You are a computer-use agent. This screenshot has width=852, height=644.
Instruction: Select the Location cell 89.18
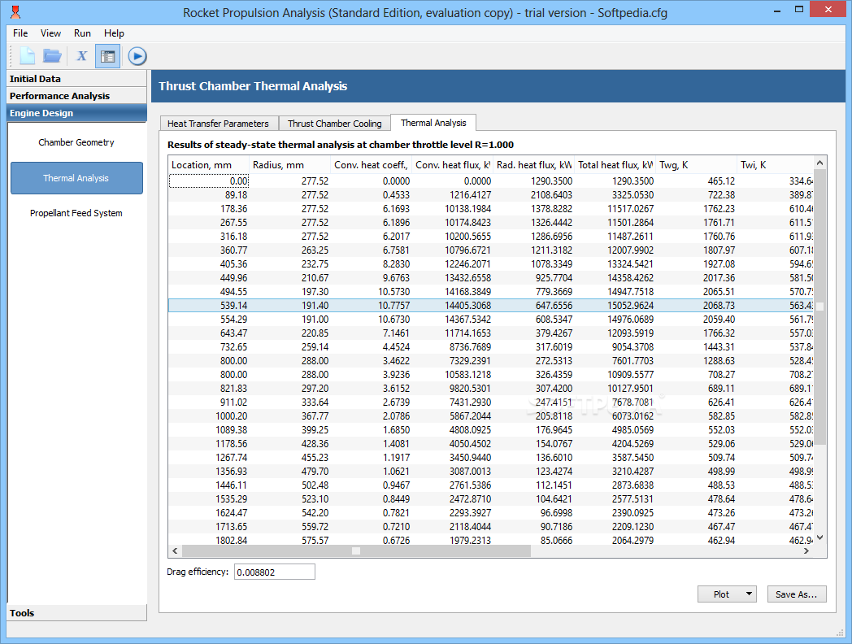click(x=209, y=194)
